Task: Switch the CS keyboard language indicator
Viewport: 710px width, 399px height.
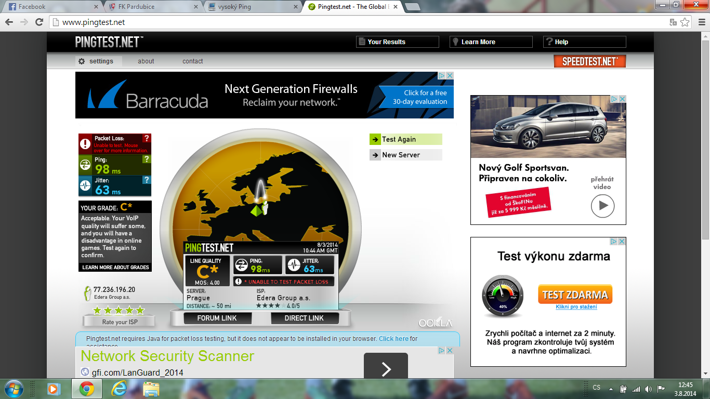Action: [597, 388]
